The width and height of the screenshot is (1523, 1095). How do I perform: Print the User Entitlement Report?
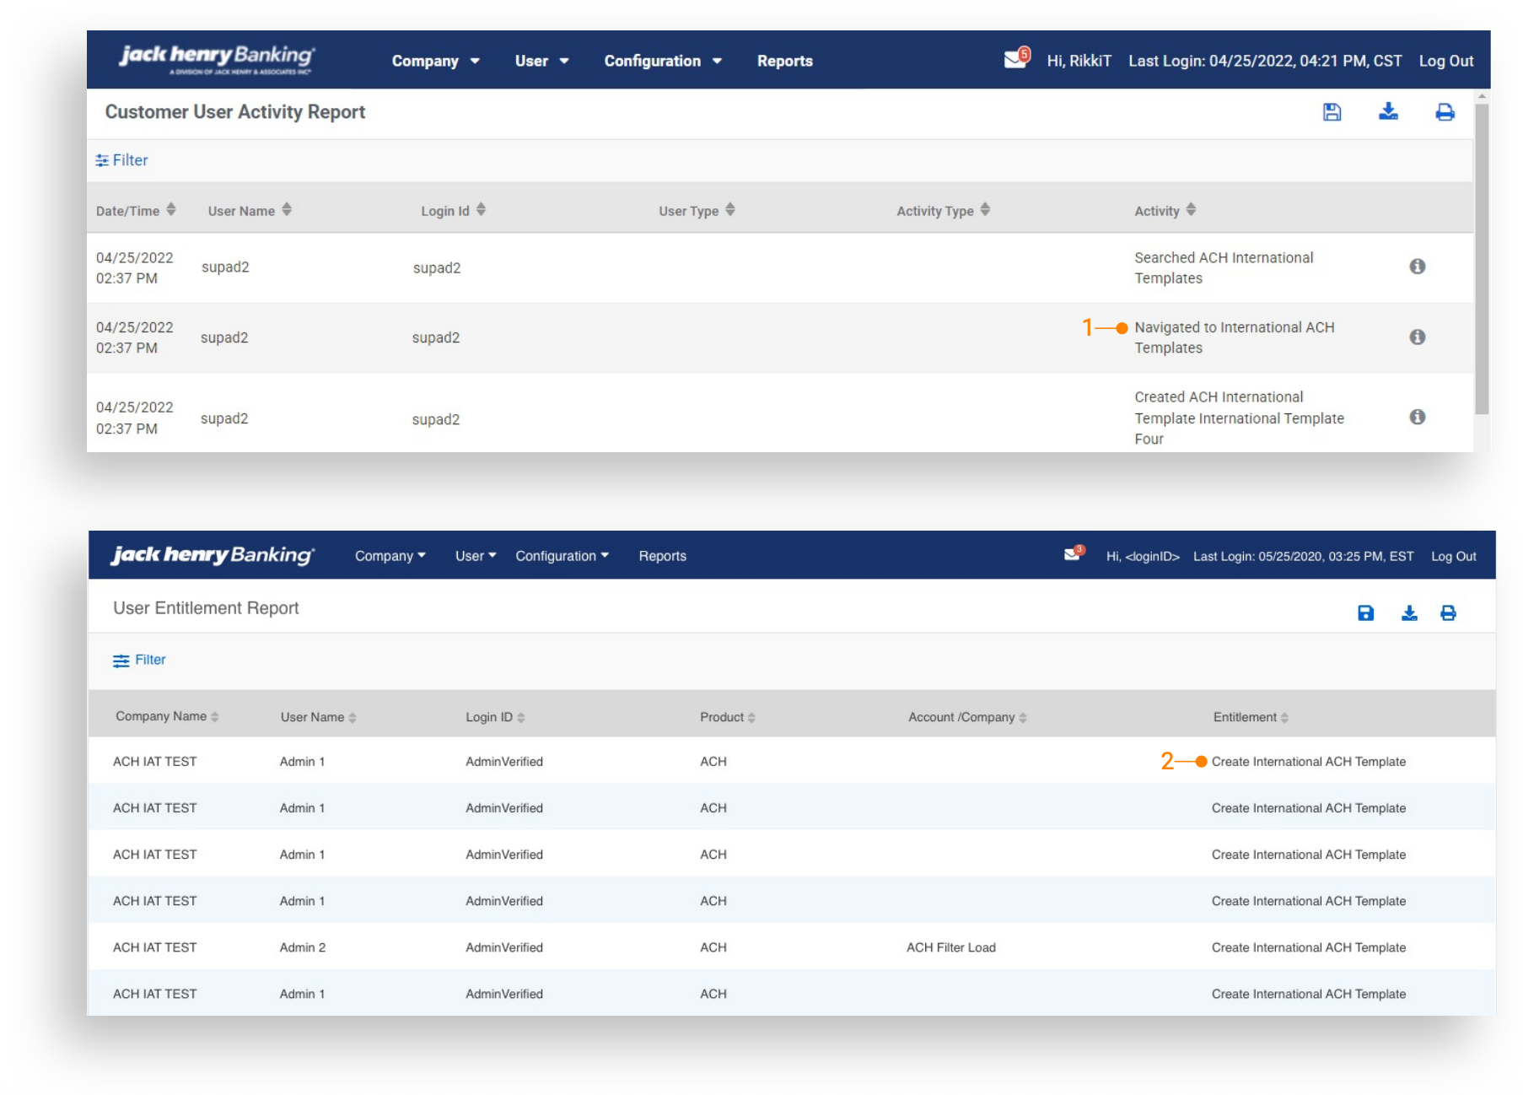tap(1448, 613)
